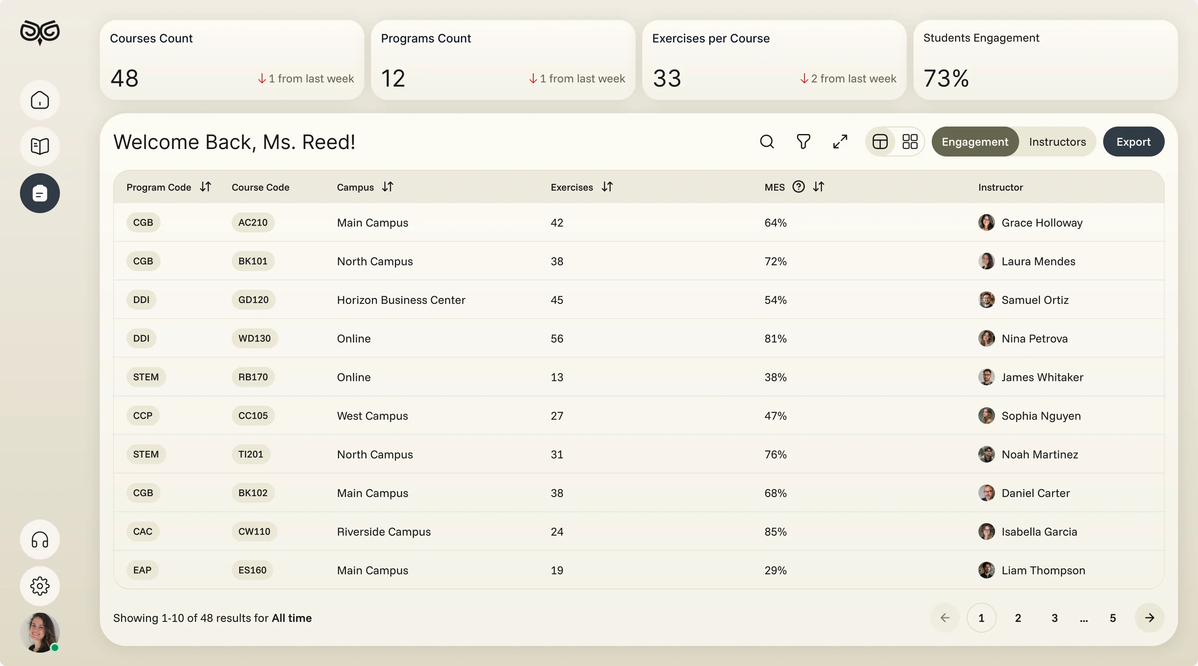The width and height of the screenshot is (1198, 666).
Task: Sort by Campus arrows
Action: click(x=388, y=187)
